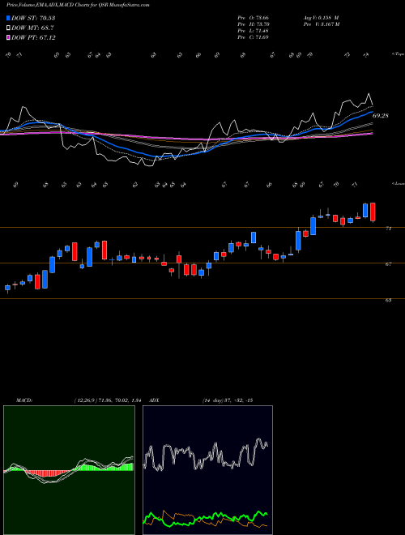405x535 pixels.
Task: Click the 69.25 price label on EMA chart
Action: [x=380, y=116]
